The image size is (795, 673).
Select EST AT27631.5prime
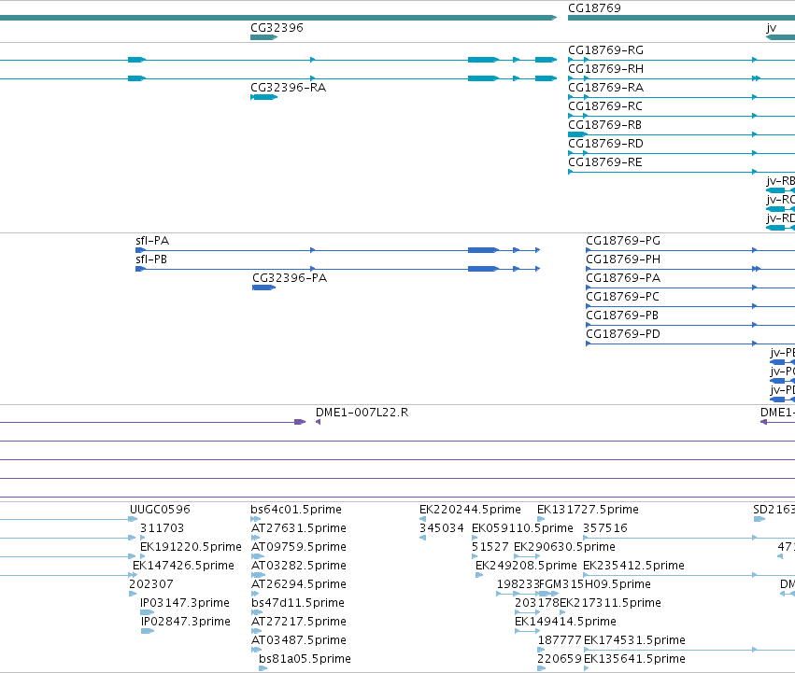click(x=299, y=528)
